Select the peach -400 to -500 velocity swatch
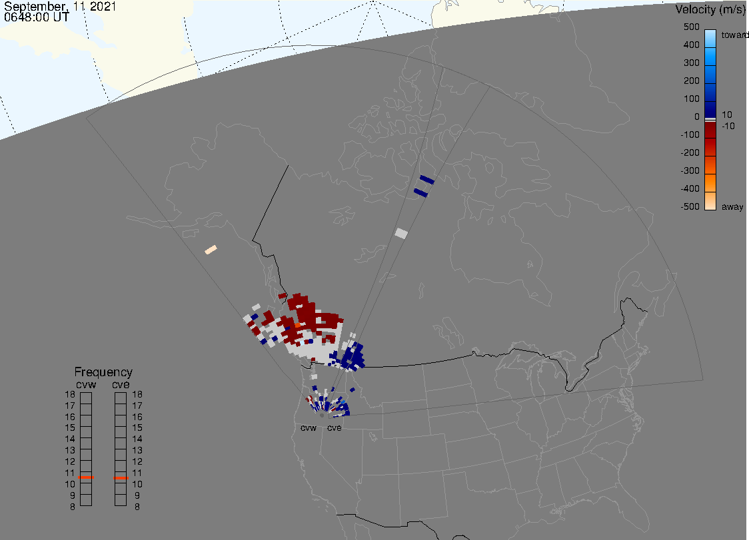This screenshot has width=749, height=540. (x=710, y=201)
